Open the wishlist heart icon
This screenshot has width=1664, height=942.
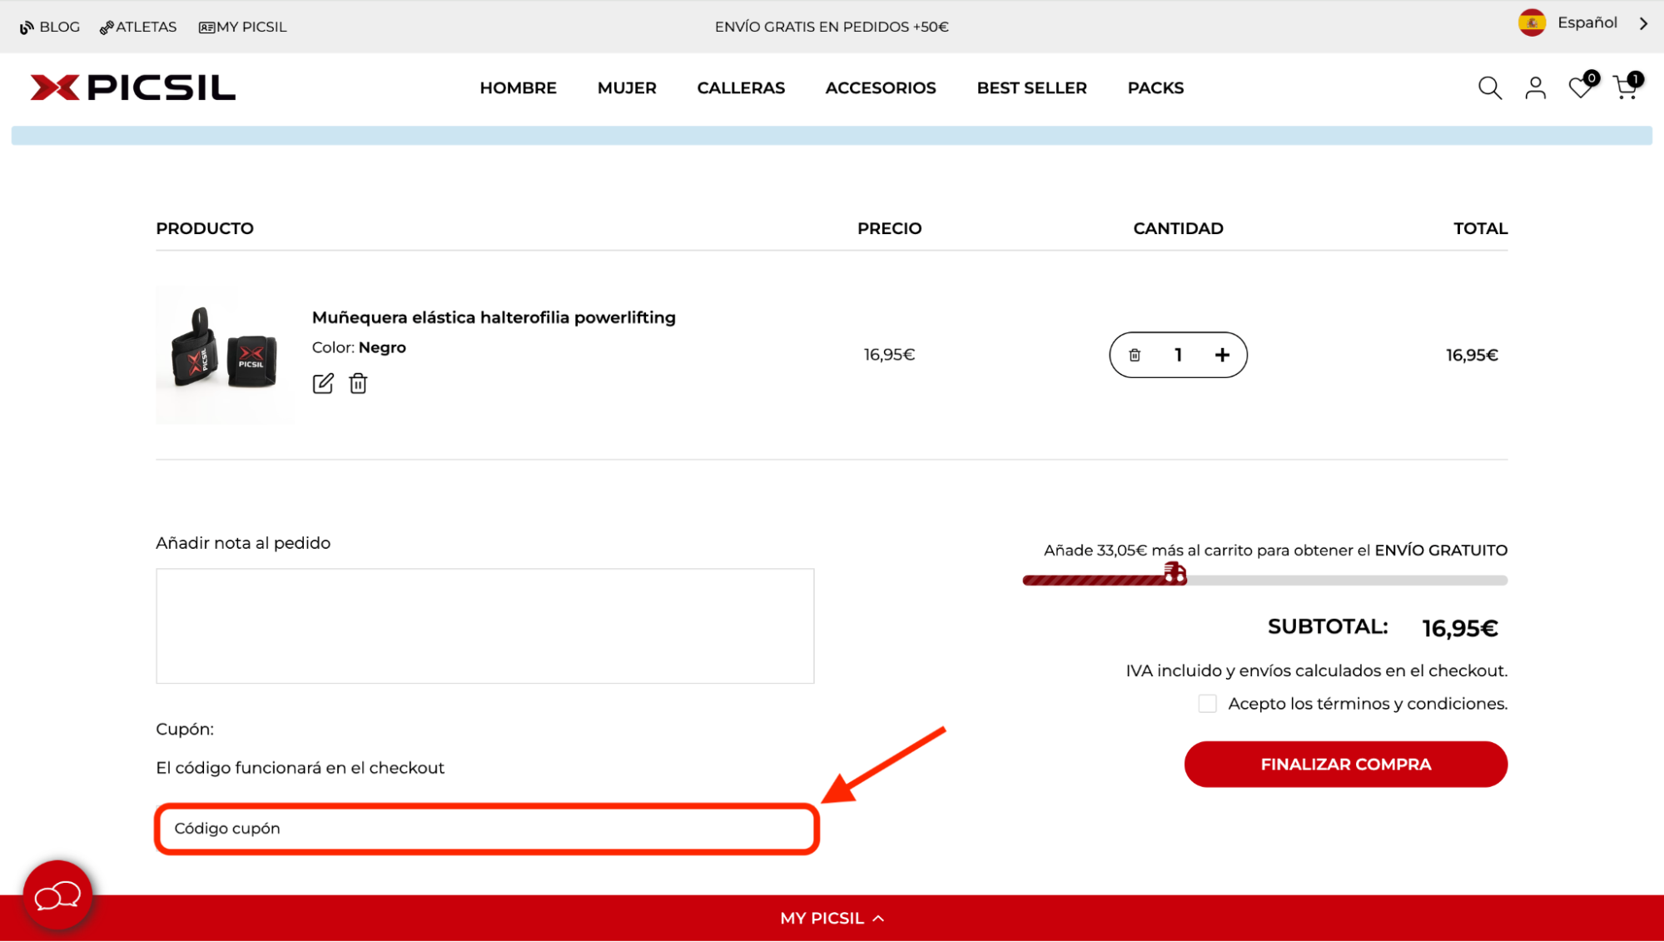coord(1580,87)
